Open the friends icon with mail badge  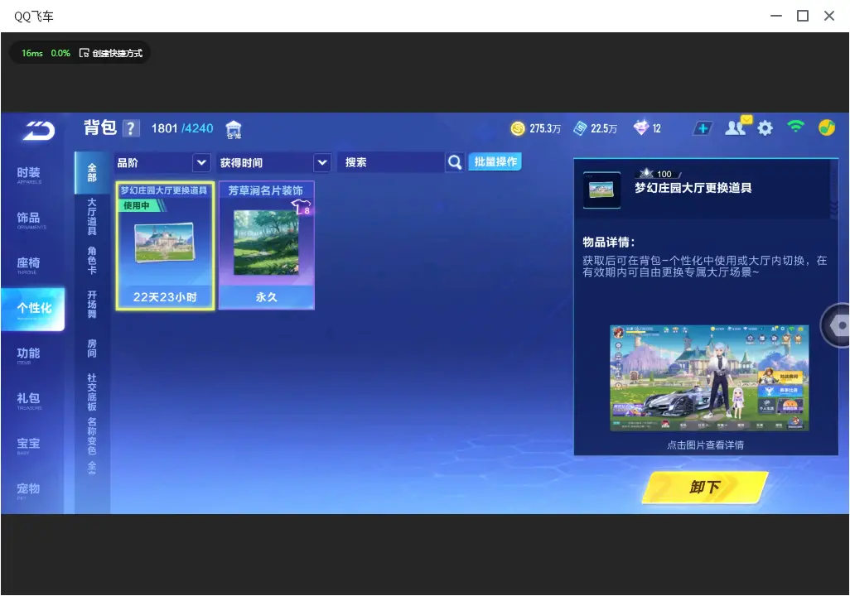(x=738, y=127)
